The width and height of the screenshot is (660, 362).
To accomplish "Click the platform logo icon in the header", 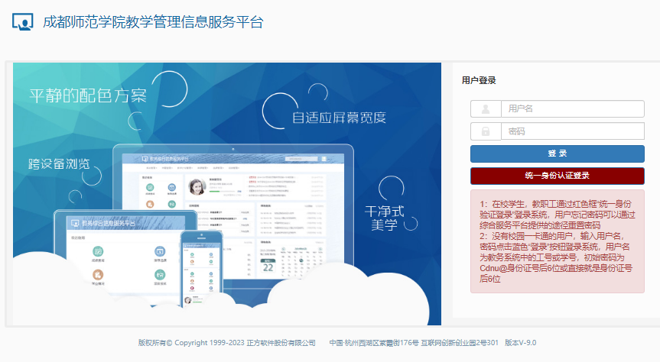I will [x=23, y=22].
